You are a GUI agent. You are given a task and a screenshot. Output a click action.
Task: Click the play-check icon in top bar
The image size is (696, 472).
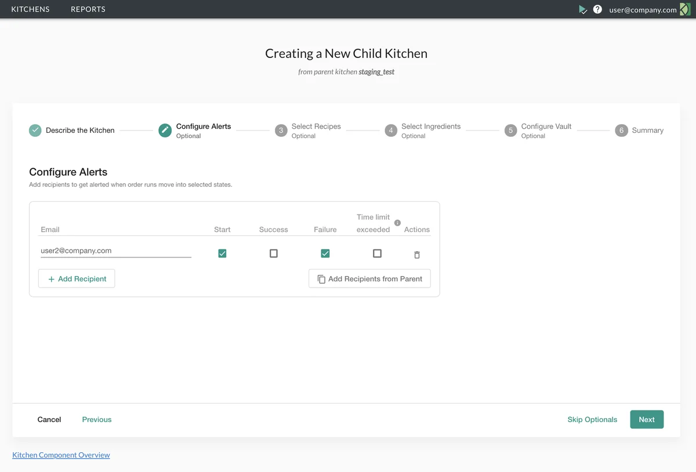583,9
